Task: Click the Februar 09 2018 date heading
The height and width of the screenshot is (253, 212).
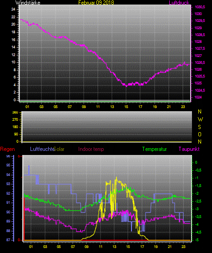Action: [96, 3]
